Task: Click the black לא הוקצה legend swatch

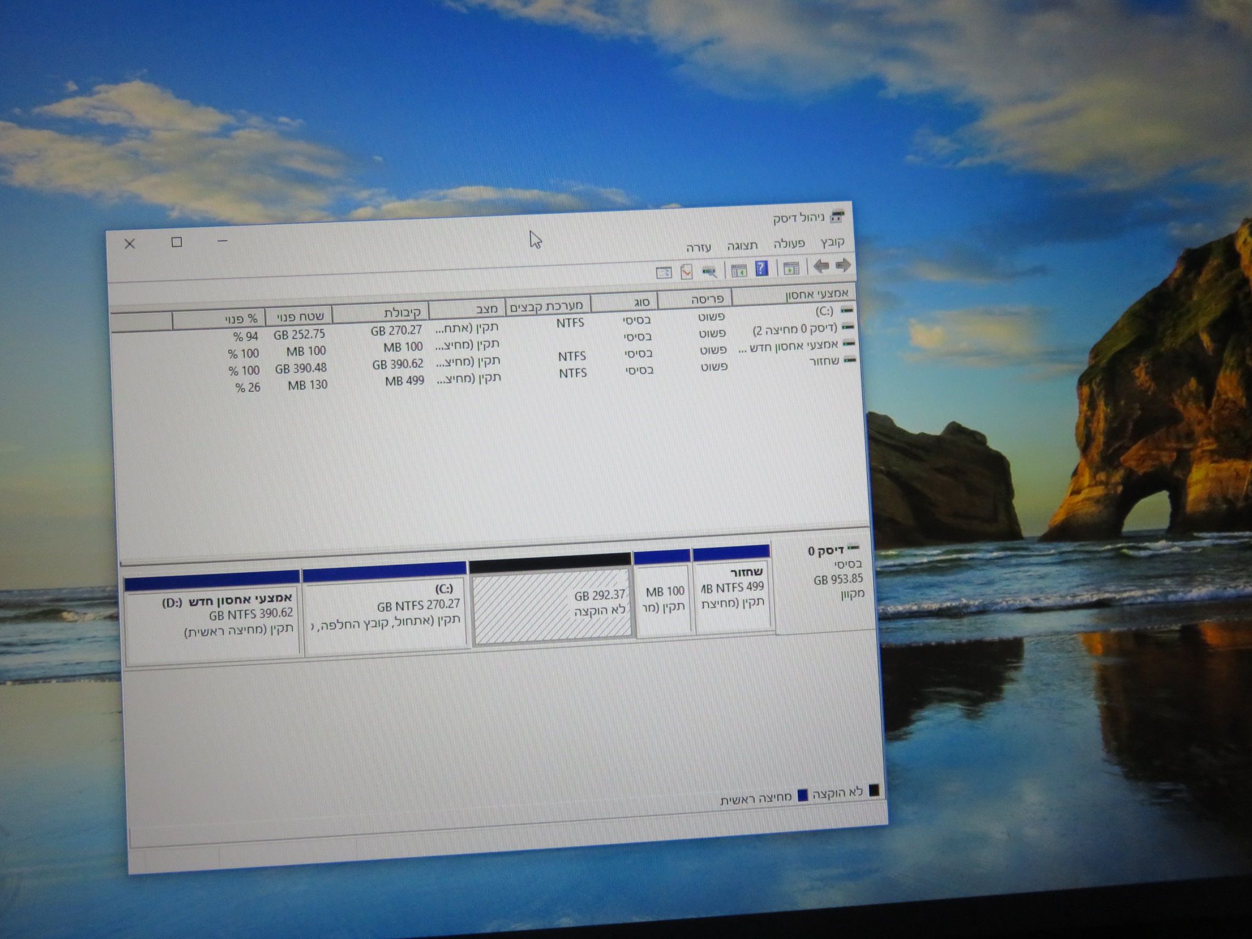Action: click(x=874, y=791)
